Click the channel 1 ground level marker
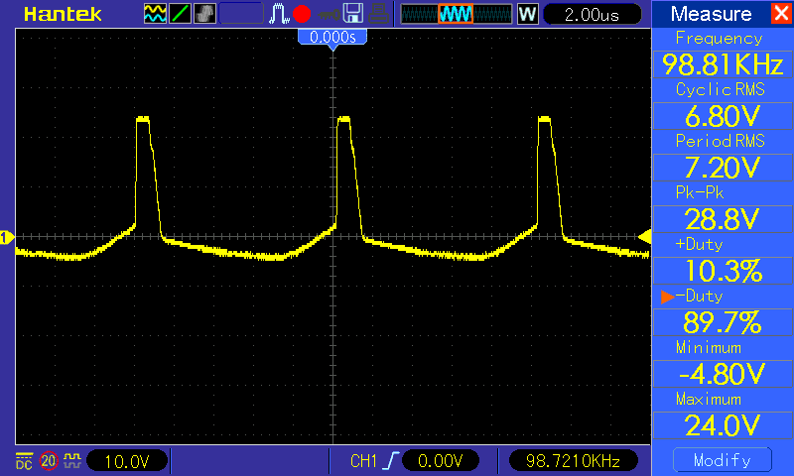Viewport: 794px width, 476px height. 7,237
